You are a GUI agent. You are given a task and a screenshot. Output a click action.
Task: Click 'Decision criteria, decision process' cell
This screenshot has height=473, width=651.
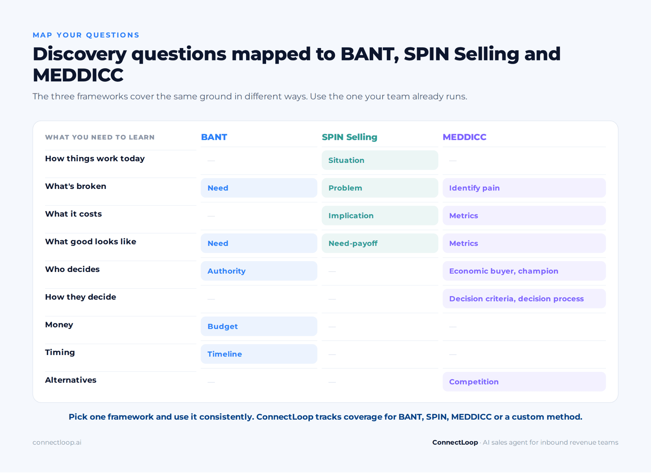pyautogui.click(x=524, y=299)
